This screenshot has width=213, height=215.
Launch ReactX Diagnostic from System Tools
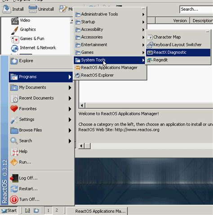[178, 53]
